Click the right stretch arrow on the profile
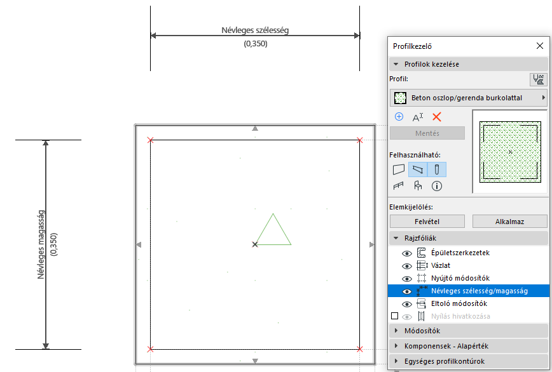The width and height of the screenshot is (552, 372). (x=372, y=244)
